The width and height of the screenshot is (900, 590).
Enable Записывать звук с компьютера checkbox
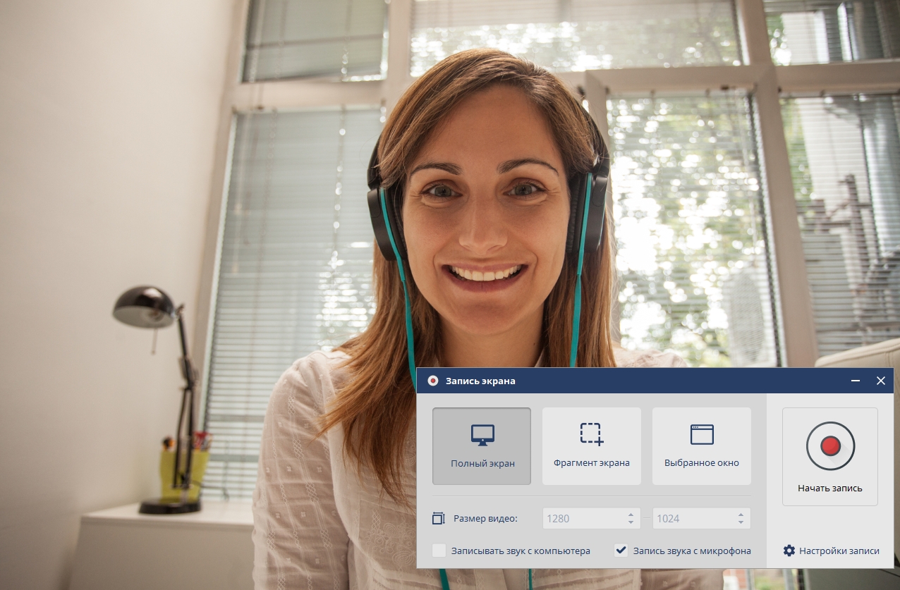439,551
